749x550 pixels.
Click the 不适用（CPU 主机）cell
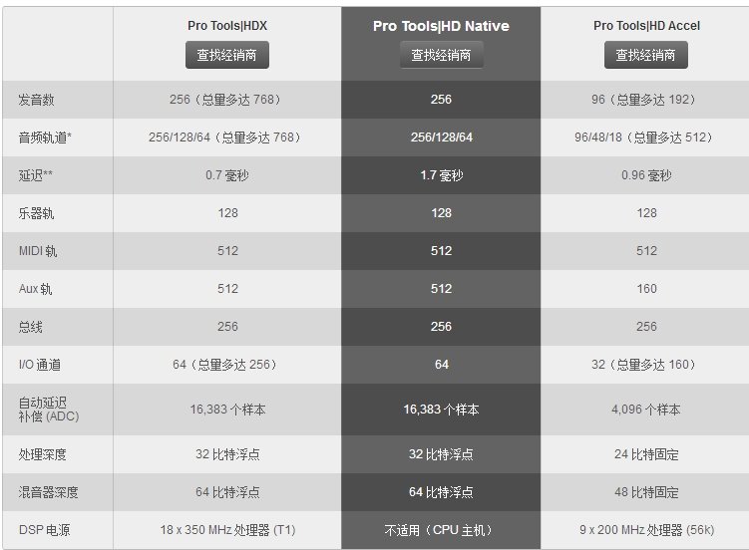[x=441, y=530]
